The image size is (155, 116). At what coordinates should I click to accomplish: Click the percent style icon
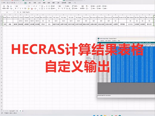tap(62, 9)
